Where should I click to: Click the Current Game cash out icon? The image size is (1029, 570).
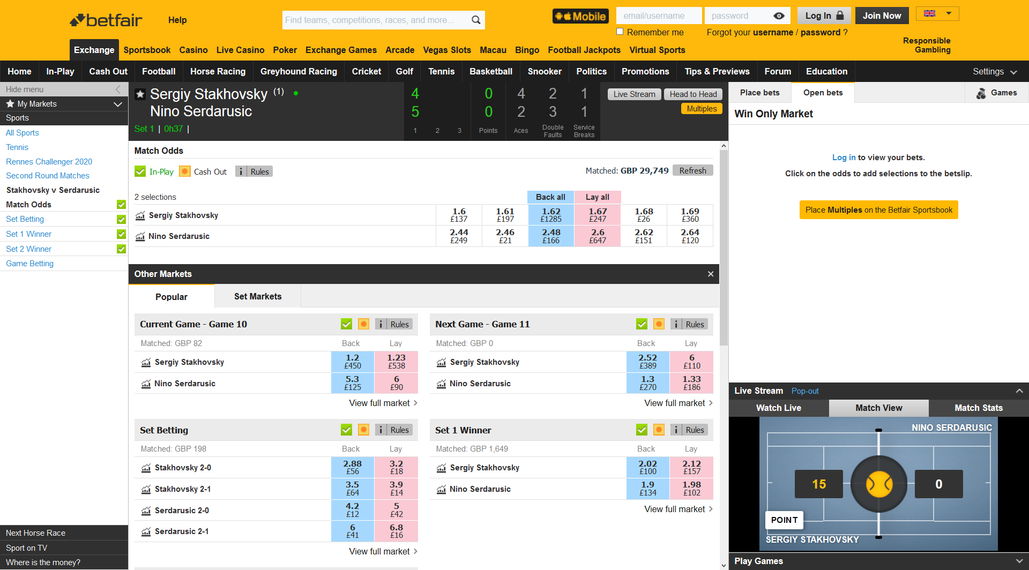(x=363, y=324)
